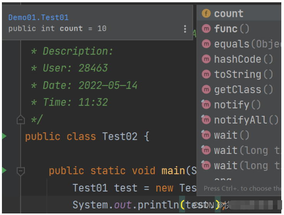284x215 pixels.
Task: Collapse the main method fold marker
Action: [21, 171]
